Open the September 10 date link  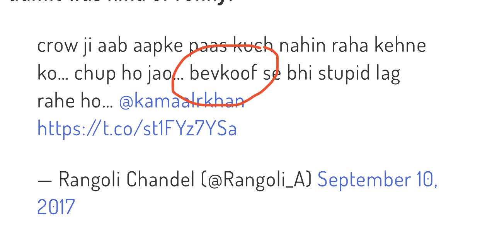[377, 180]
